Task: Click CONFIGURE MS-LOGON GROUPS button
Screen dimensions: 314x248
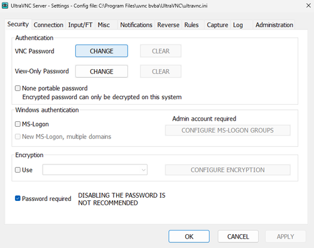Action: [227, 130]
